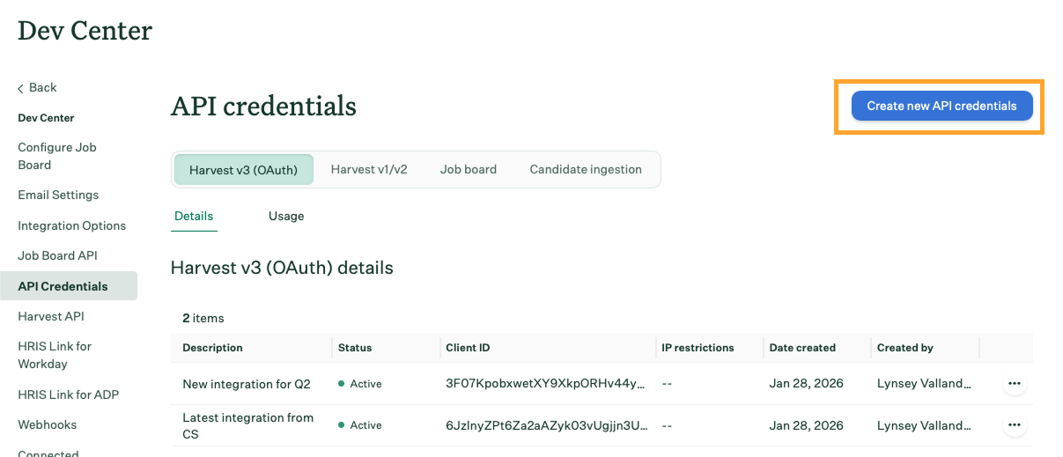Open actions menu for New integration for Q2

click(1015, 384)
